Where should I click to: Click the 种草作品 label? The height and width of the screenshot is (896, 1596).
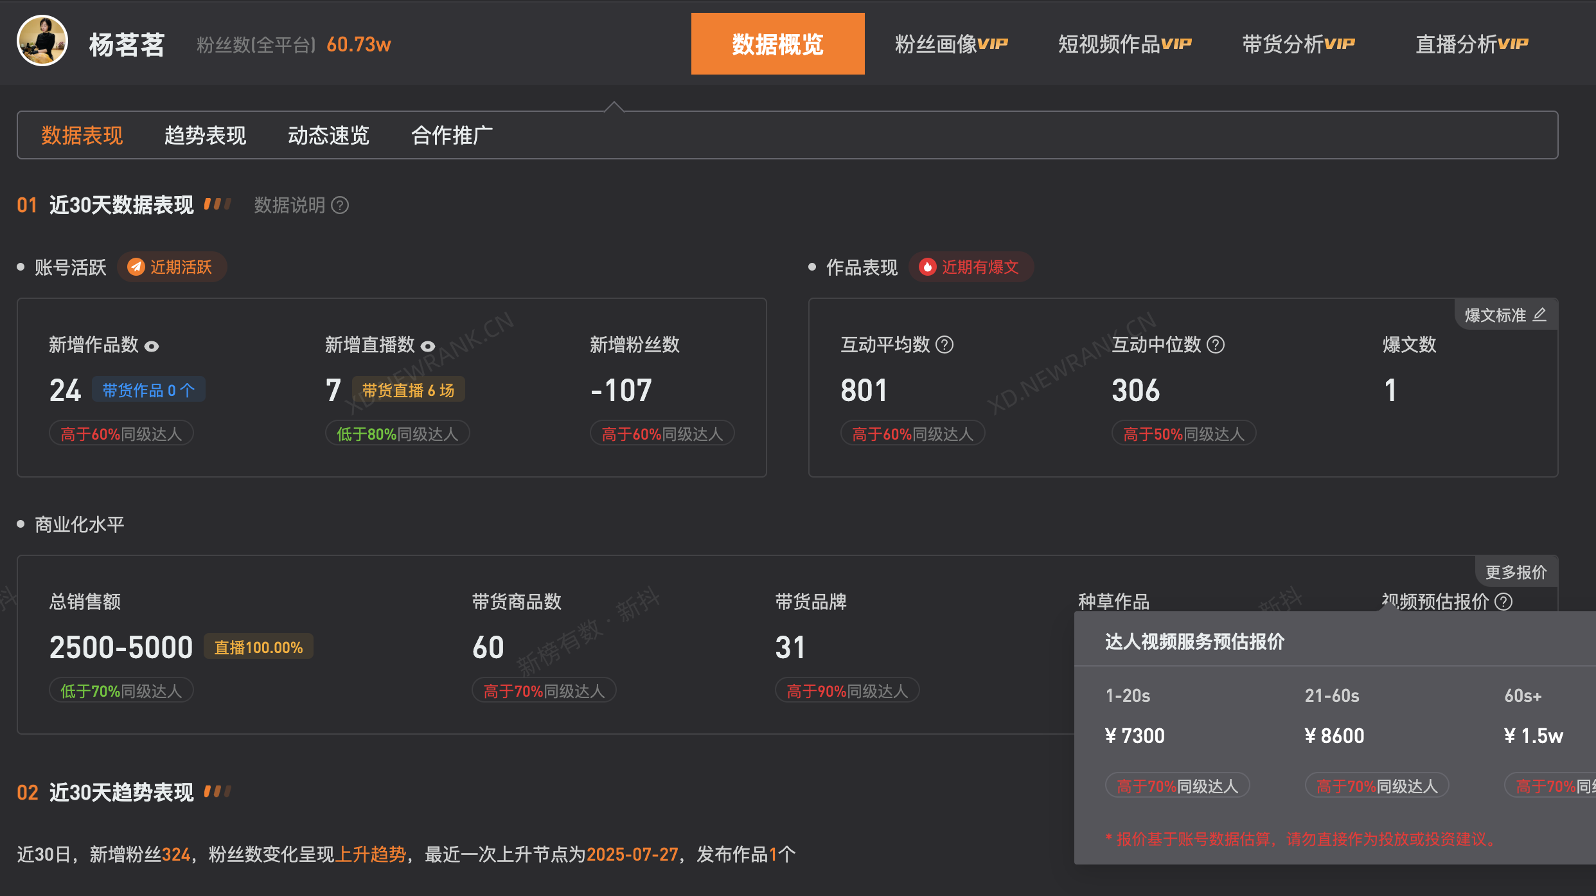click(1113, 601)
